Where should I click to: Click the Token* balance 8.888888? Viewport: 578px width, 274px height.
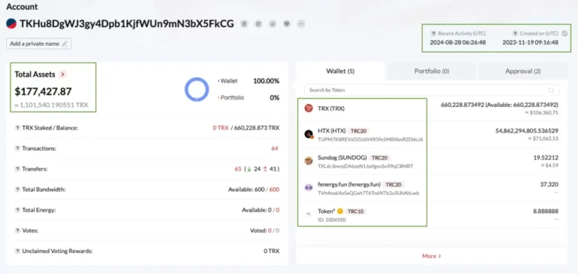(x=546, y=212)
